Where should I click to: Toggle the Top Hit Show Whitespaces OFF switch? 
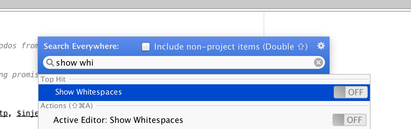click(351, 92)
